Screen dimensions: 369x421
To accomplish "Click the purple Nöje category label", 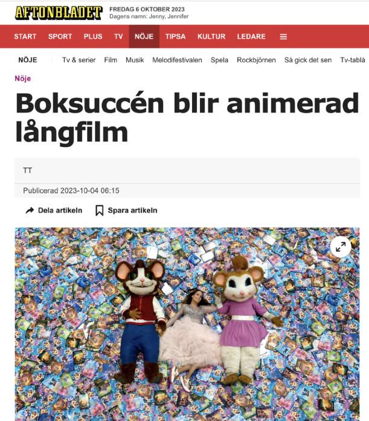I will click(x=23, y=79).
